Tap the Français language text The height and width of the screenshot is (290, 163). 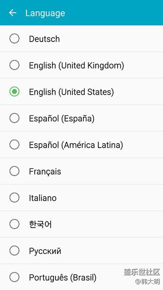coord(45,172)
